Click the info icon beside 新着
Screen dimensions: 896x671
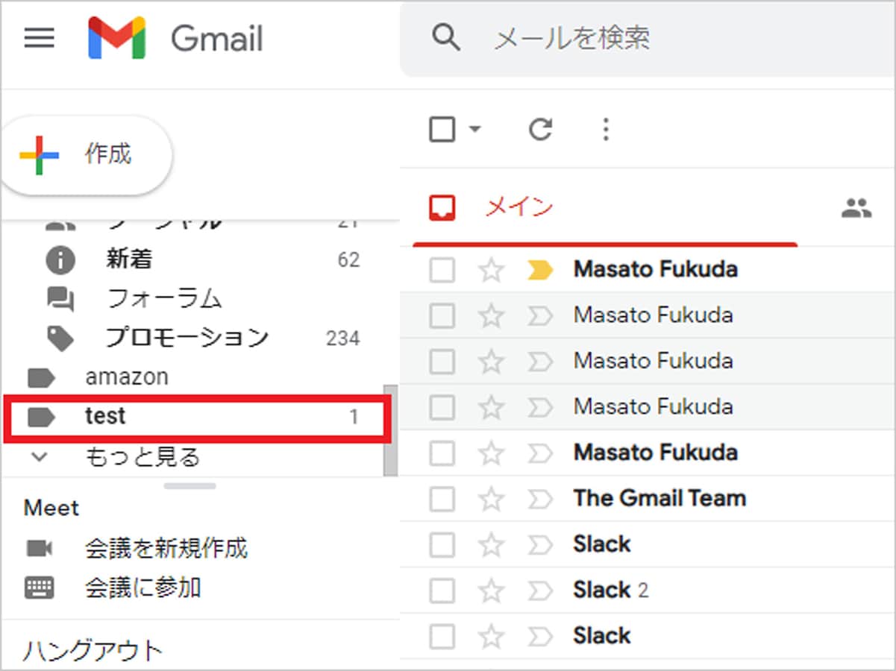pyautogui.click(x=60, y=260)
